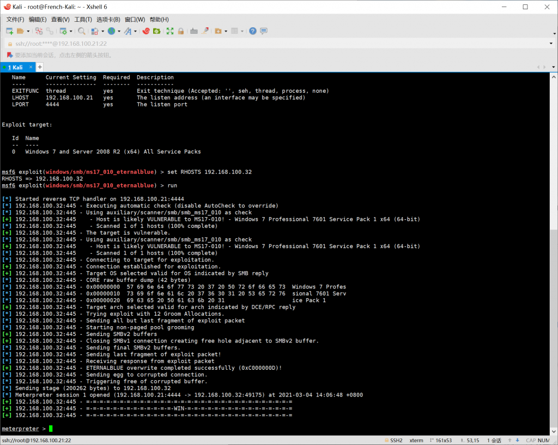Click the terminal scrollbar up arrow
This screenshot has height=445, width=558.
click(x=554, y=77)
